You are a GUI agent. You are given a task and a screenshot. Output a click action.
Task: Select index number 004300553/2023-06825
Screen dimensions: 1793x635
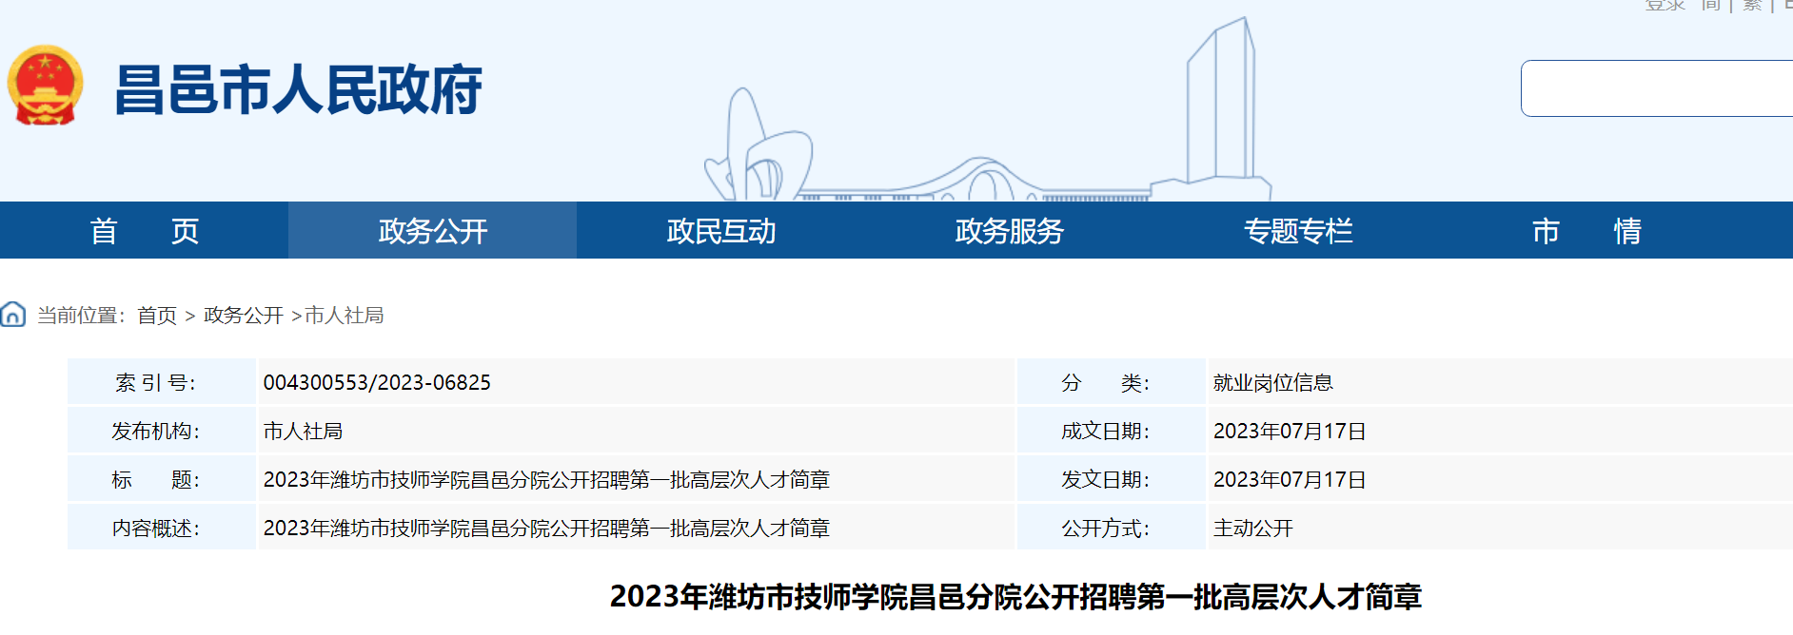click(x=377, y=382)
